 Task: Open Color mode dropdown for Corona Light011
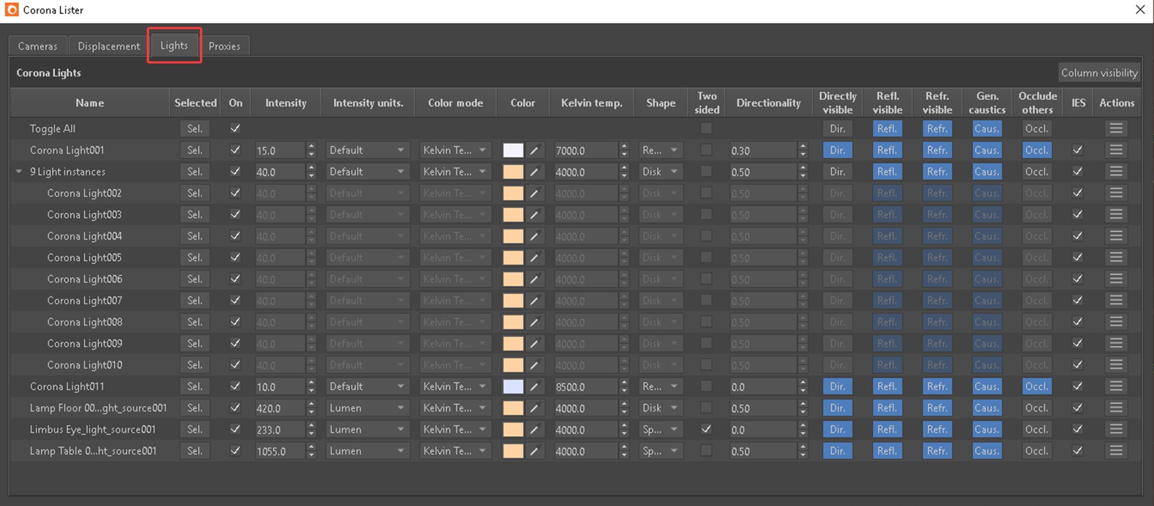[455, 386]
